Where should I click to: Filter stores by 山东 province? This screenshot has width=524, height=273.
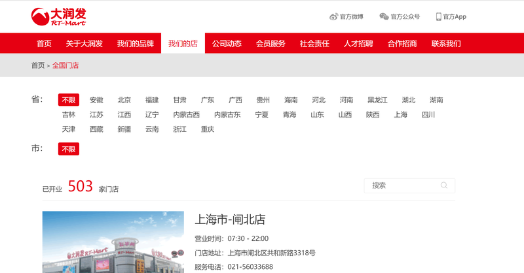(317, 115)
